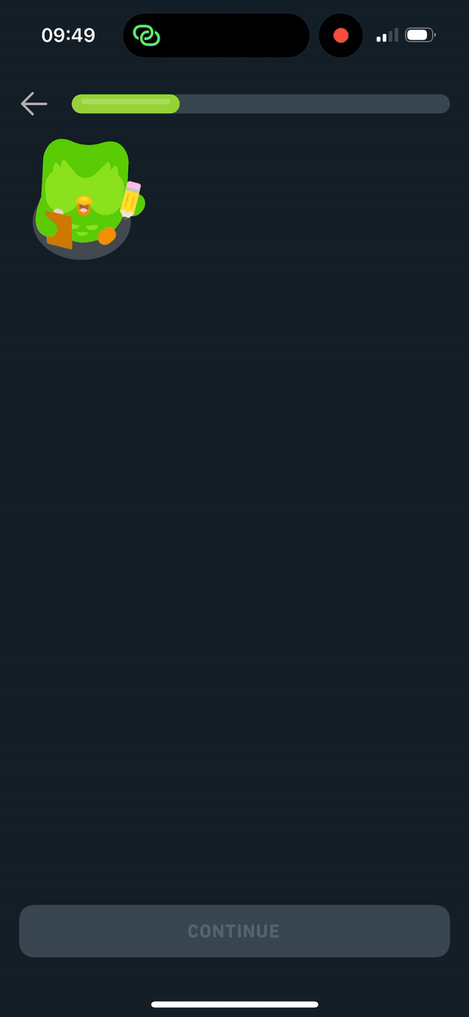
Task: Tap the white home indicator bar
Action: tap(234, 1004)
